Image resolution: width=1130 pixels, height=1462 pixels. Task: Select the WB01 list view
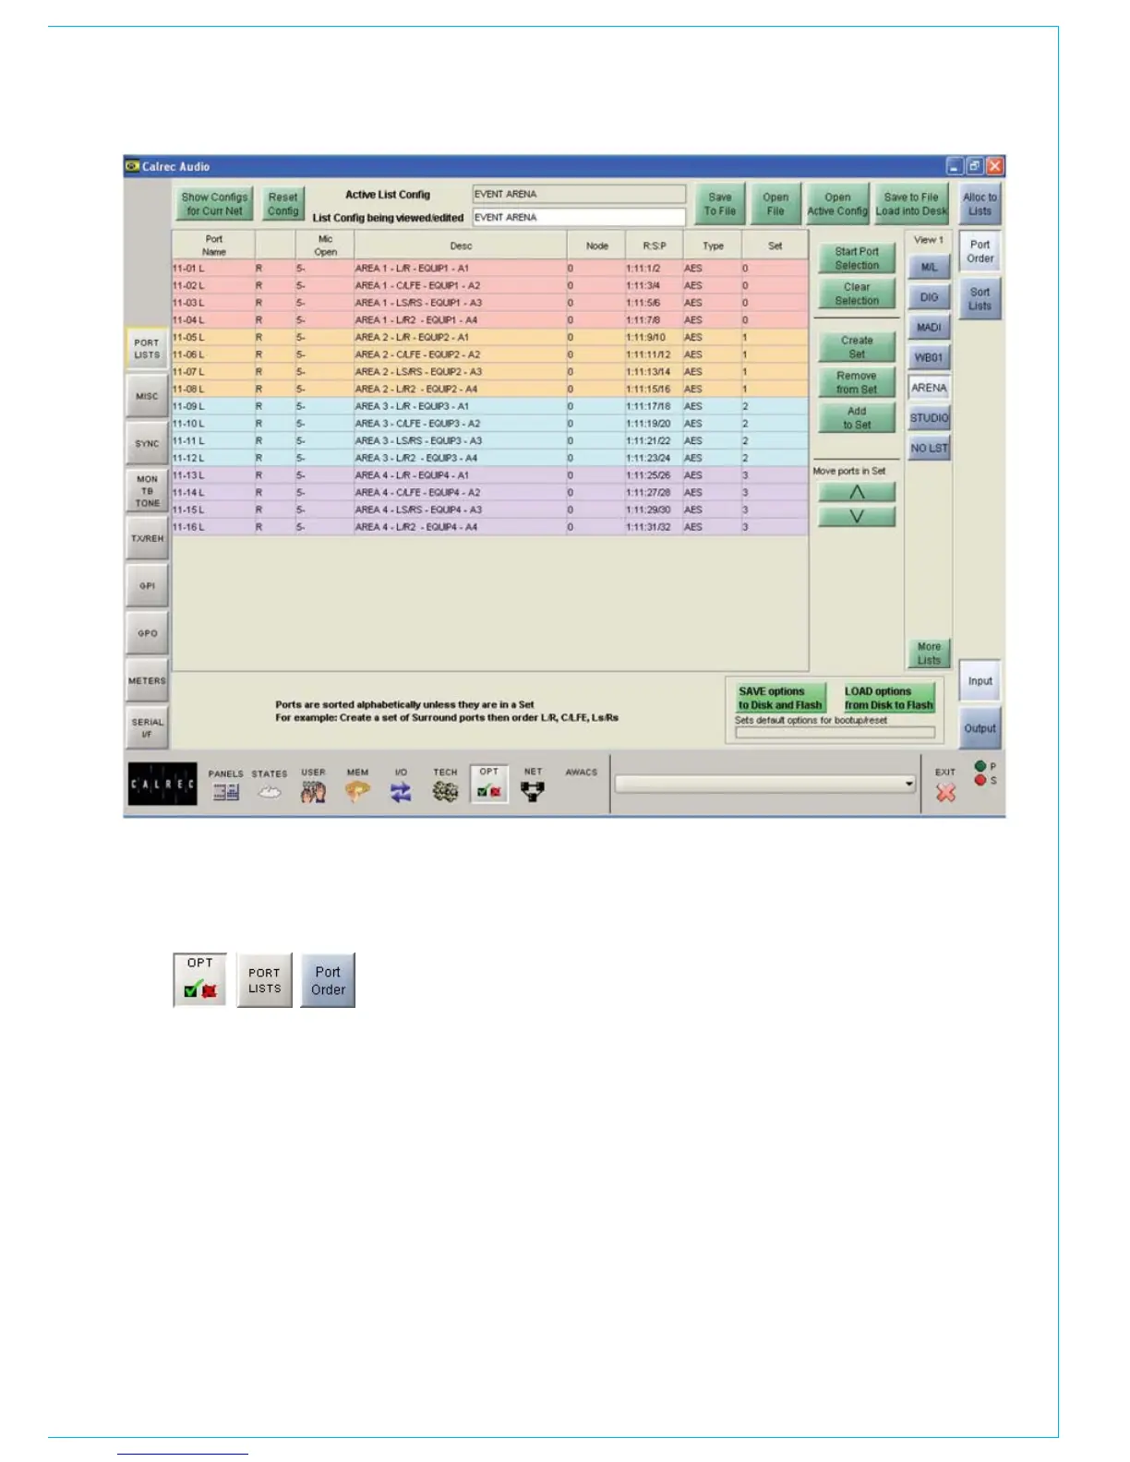click(929, 357)
